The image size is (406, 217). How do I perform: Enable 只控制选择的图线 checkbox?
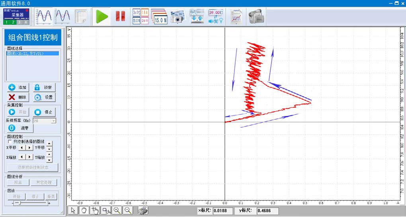point(10,141)
